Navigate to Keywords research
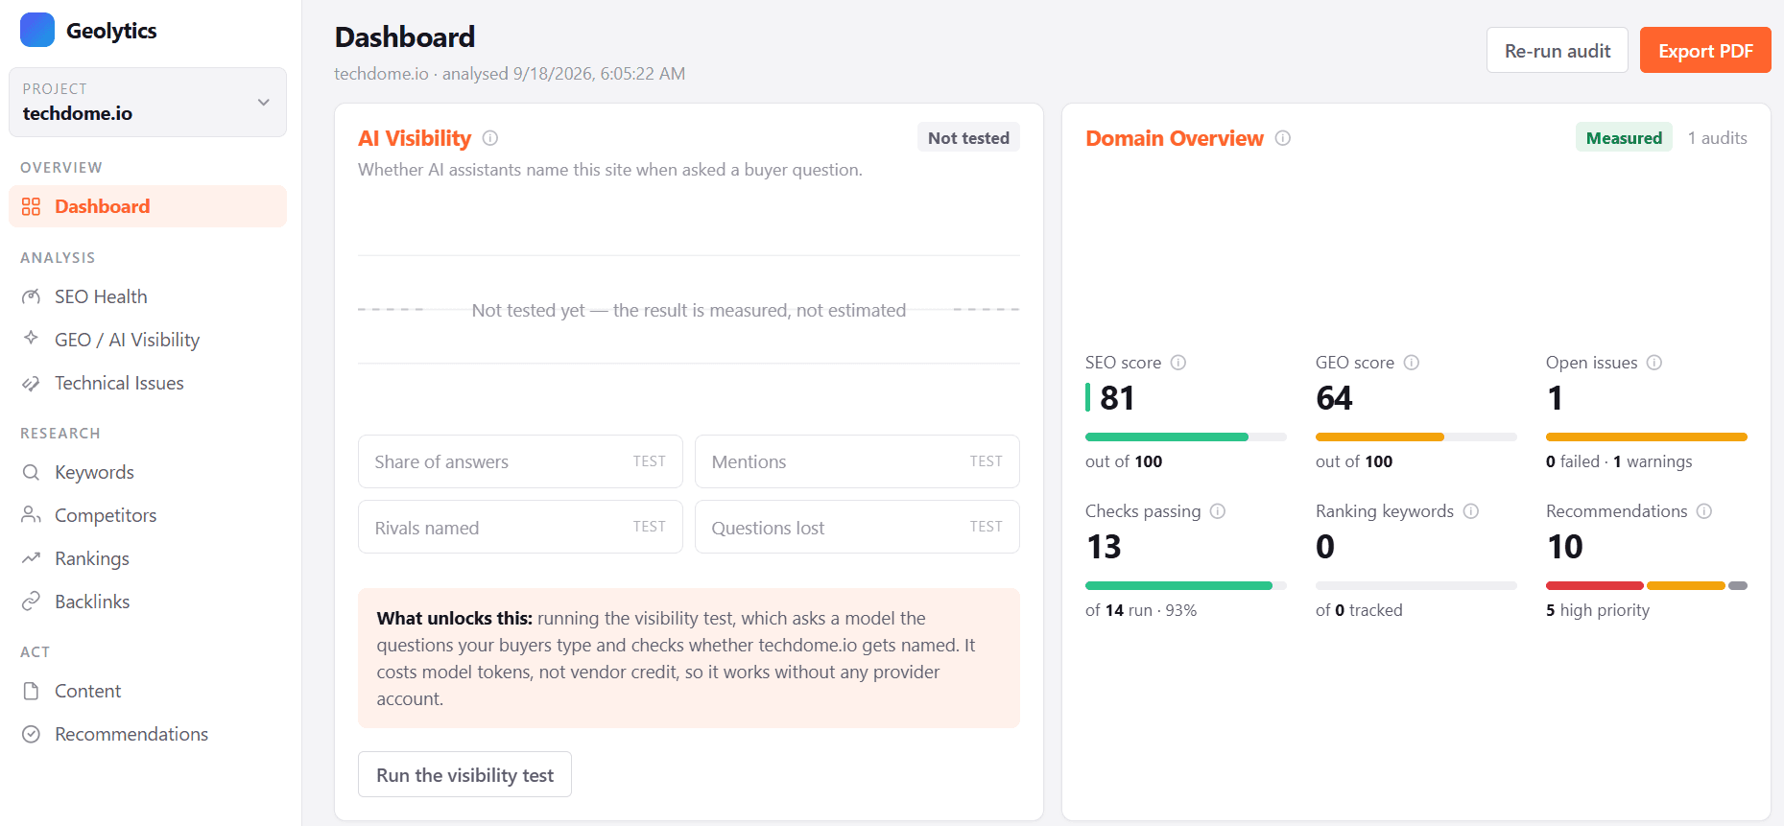 click(x=148, y=472)
